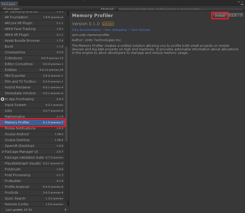This screenshot has width=245, height=213.
Task: Click the plus icon to add a package
Action: pos(66,209)
